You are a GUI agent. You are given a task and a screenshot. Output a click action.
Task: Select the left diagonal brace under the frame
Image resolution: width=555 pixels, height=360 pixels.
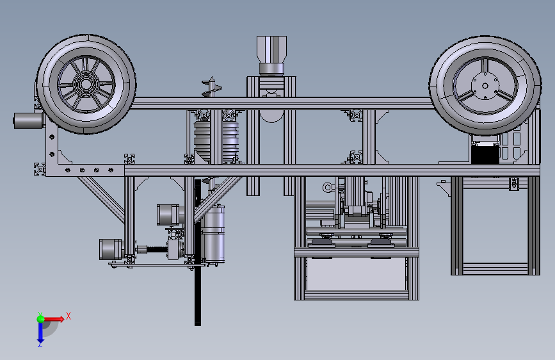tap(101, 199)
